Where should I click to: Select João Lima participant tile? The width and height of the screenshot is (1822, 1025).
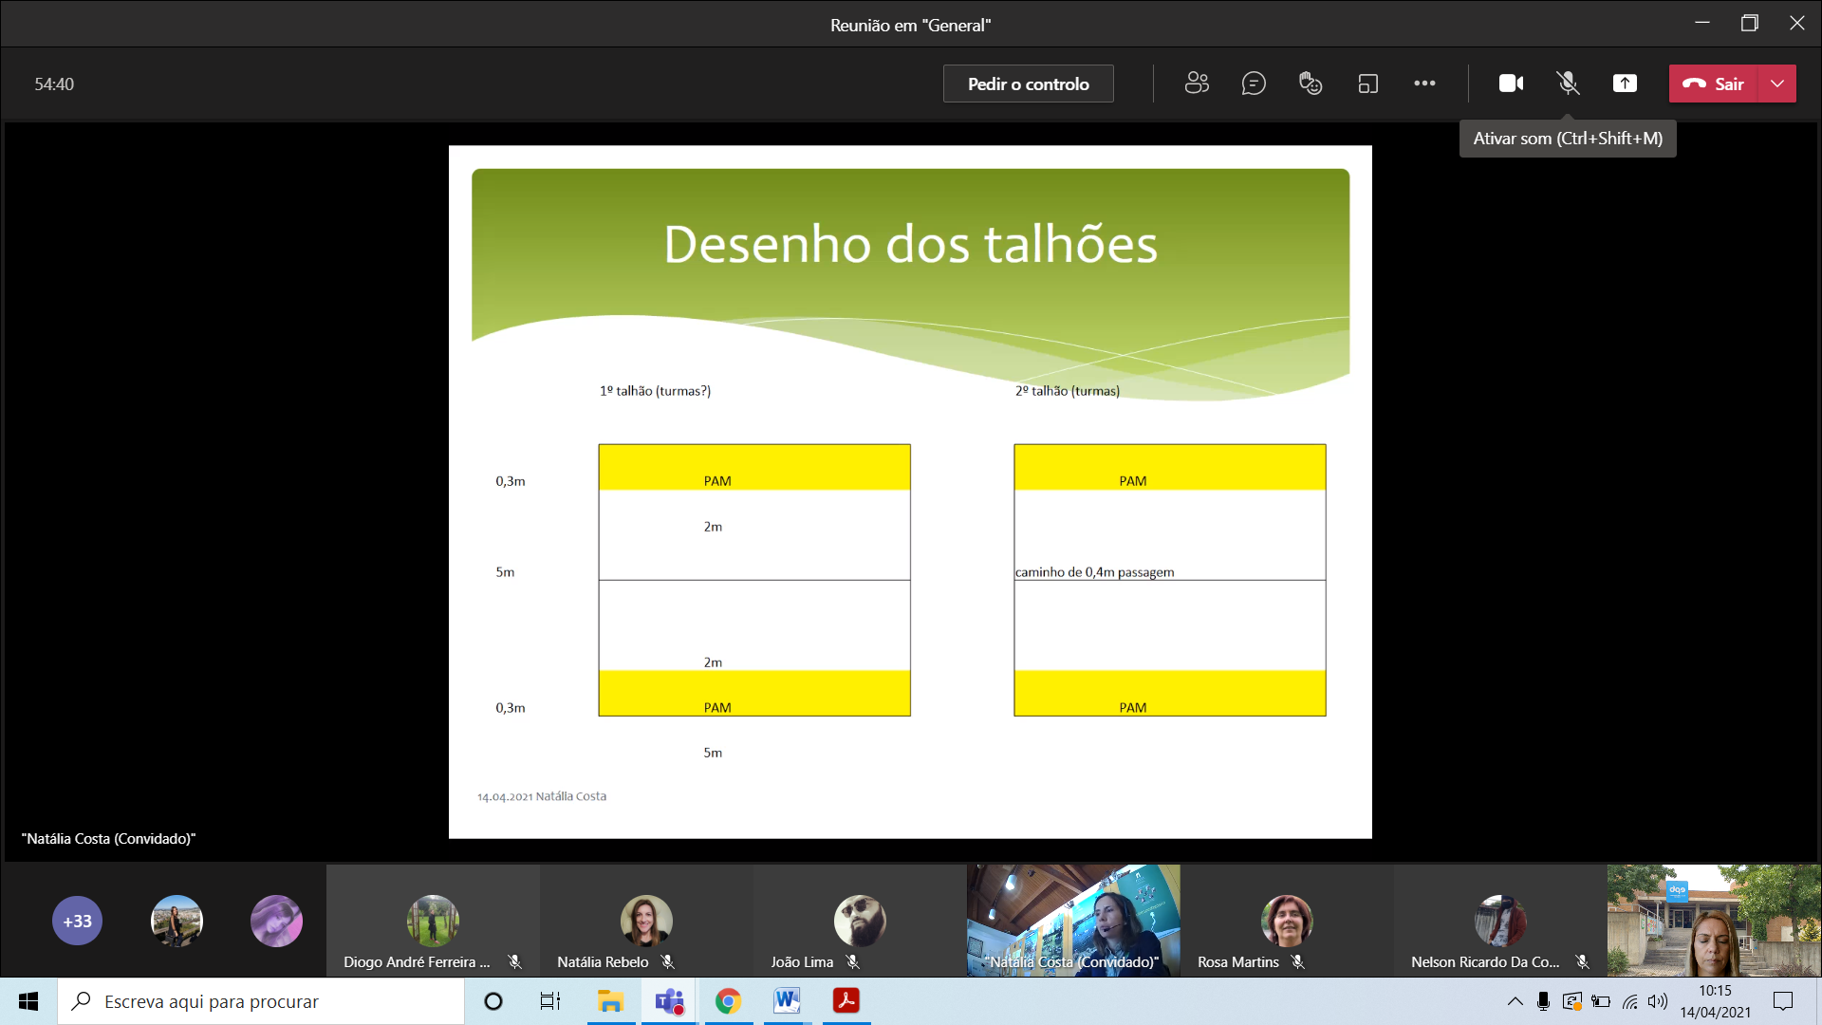[x=860, y=921]
